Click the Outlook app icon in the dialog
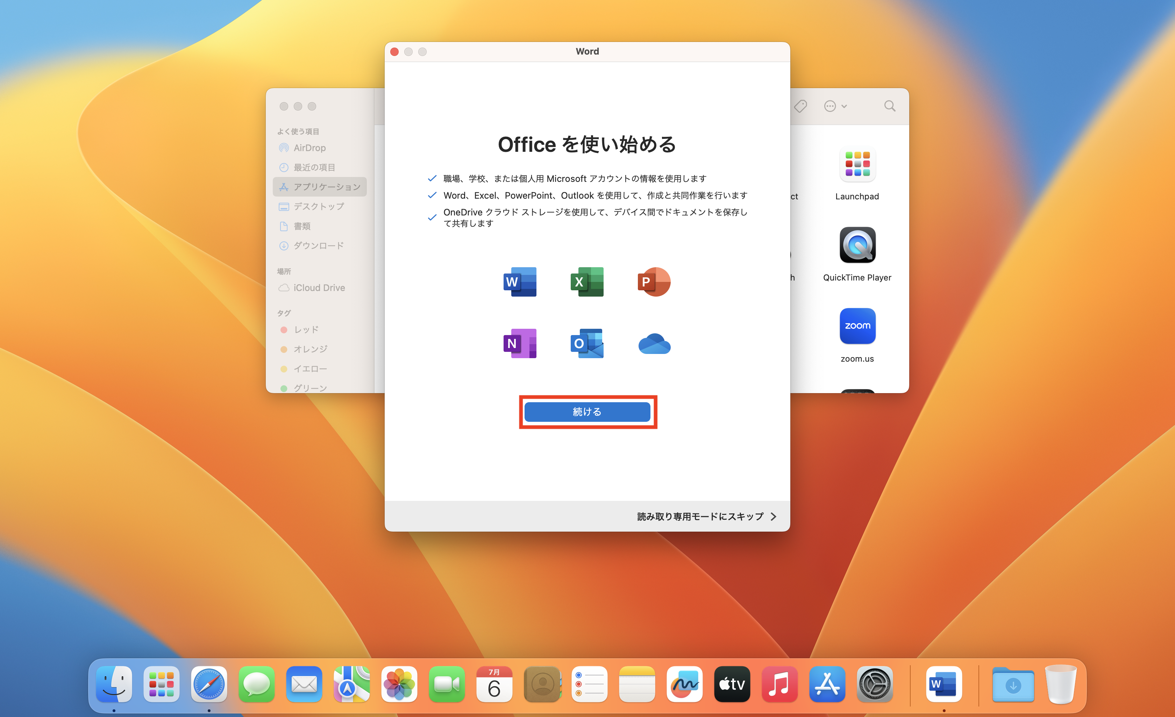This screenshot has height=717, width=1175. pyautogui.click(x=587, y=343)
